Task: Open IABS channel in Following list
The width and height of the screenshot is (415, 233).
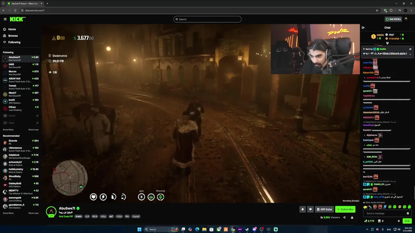Action: [x=21, y=66]
